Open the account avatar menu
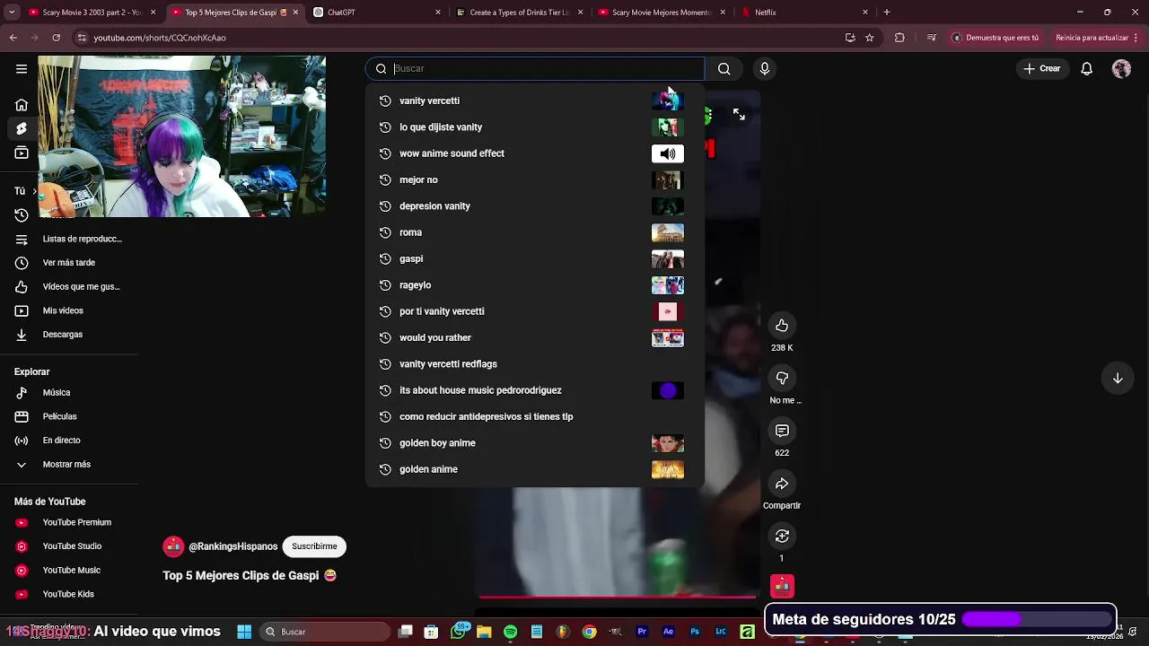This screenshot has width=1149, height=646. pos(1121,68)
